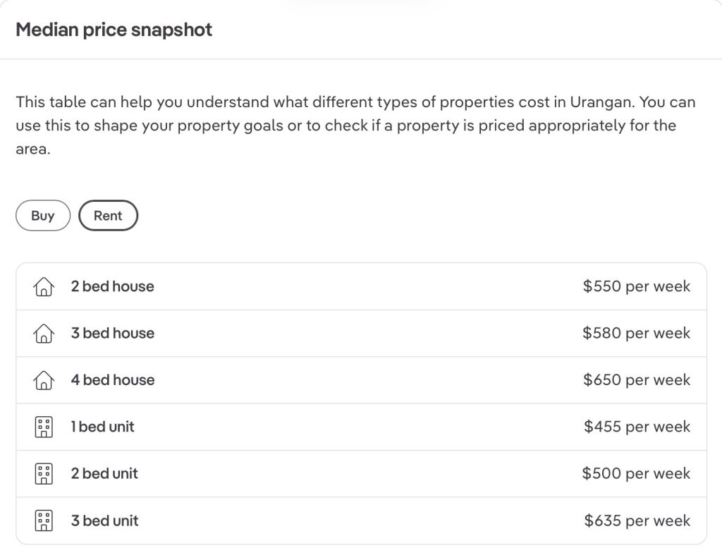The width and height of the screenshot is (722, 560).
Task: Click the house icon beside 2 bed house
Action: point(44,286)
